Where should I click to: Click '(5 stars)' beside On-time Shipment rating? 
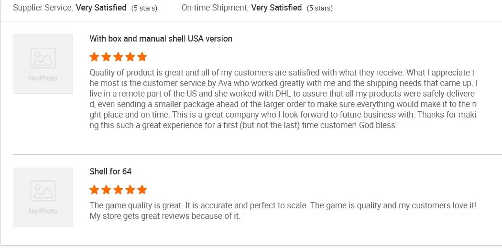coord(320,8)
